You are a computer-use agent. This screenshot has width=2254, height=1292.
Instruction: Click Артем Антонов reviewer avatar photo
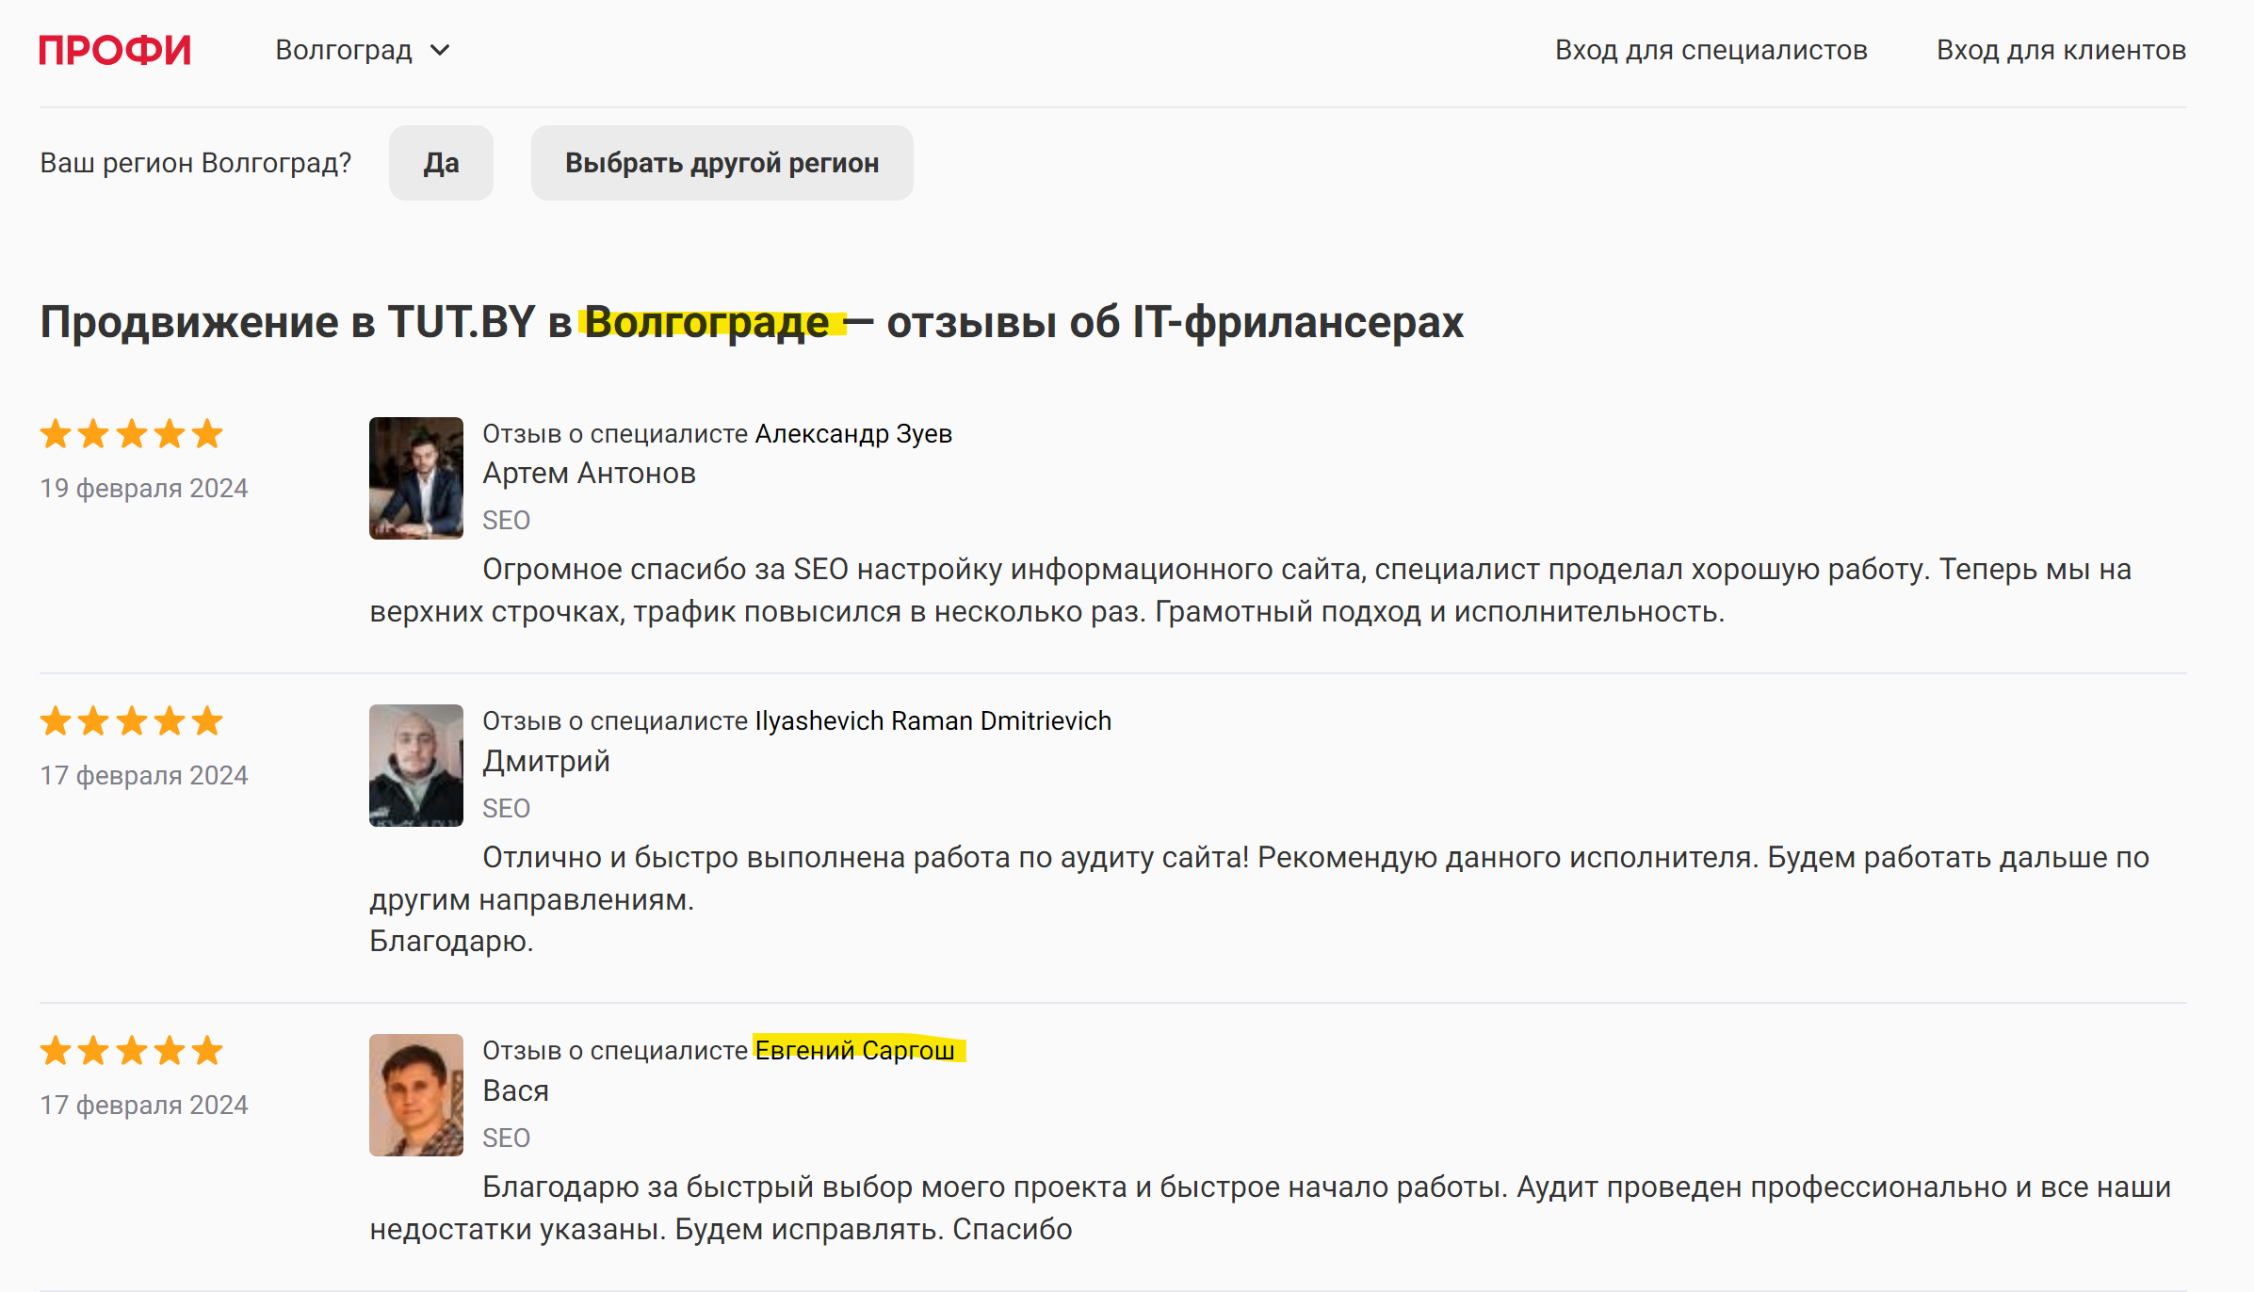click(415, 477)
